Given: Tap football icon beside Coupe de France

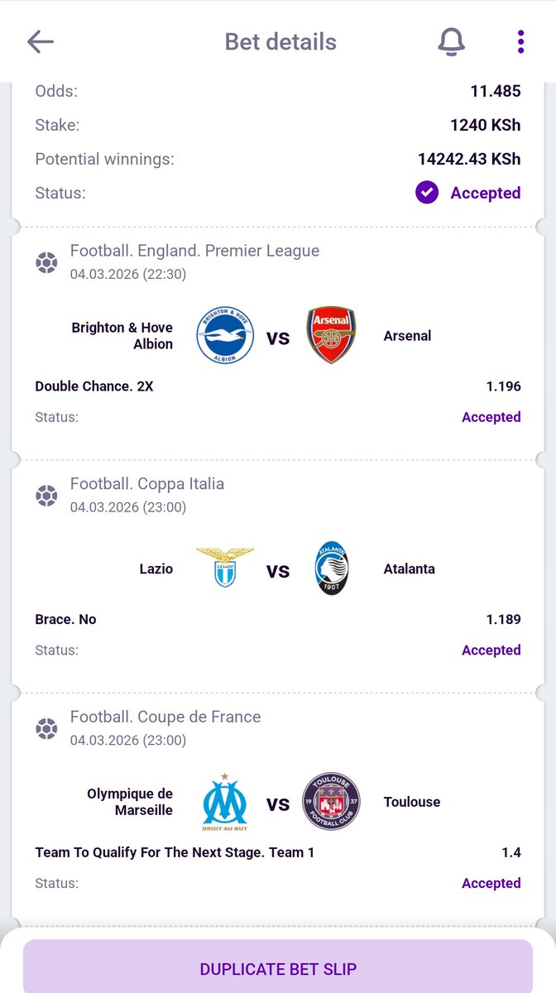Looking at the screenshot, I should (x=46, y=729).
